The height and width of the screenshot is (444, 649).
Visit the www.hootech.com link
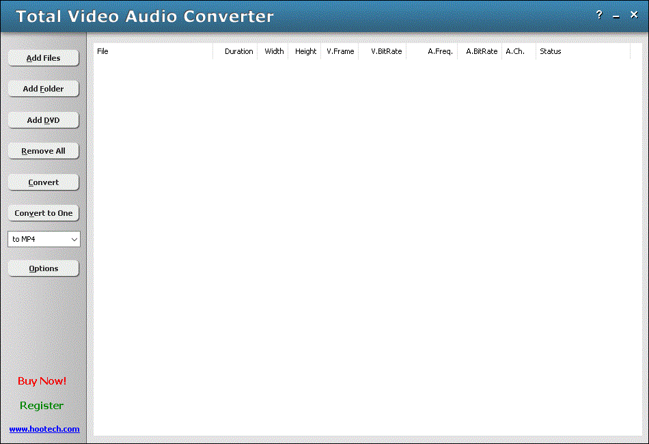[x=44, y=429]
